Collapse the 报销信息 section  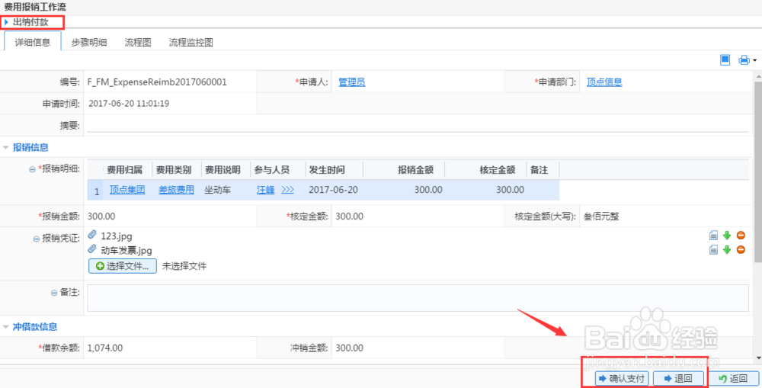point(6,147)
